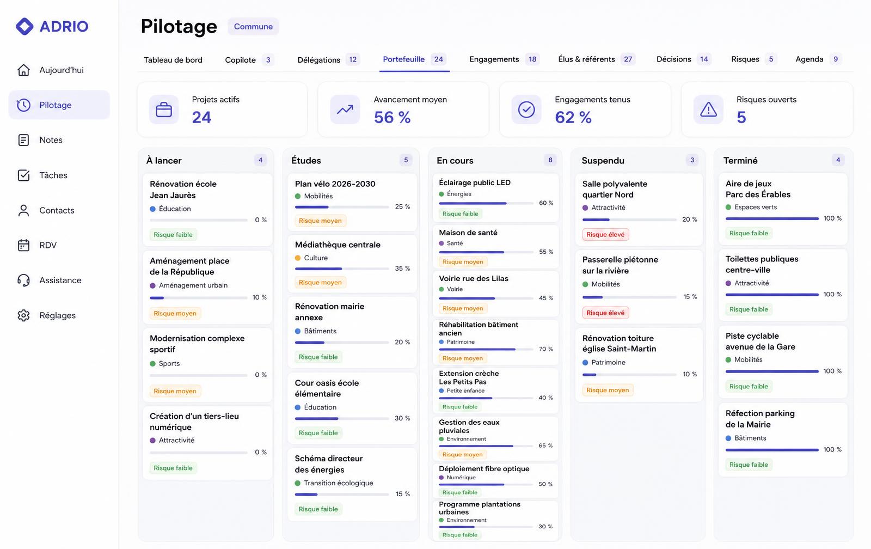The image size is (871, 549).
Task: Click the "56 %" Avancement moyen value
Action: (x=392, y=118)
